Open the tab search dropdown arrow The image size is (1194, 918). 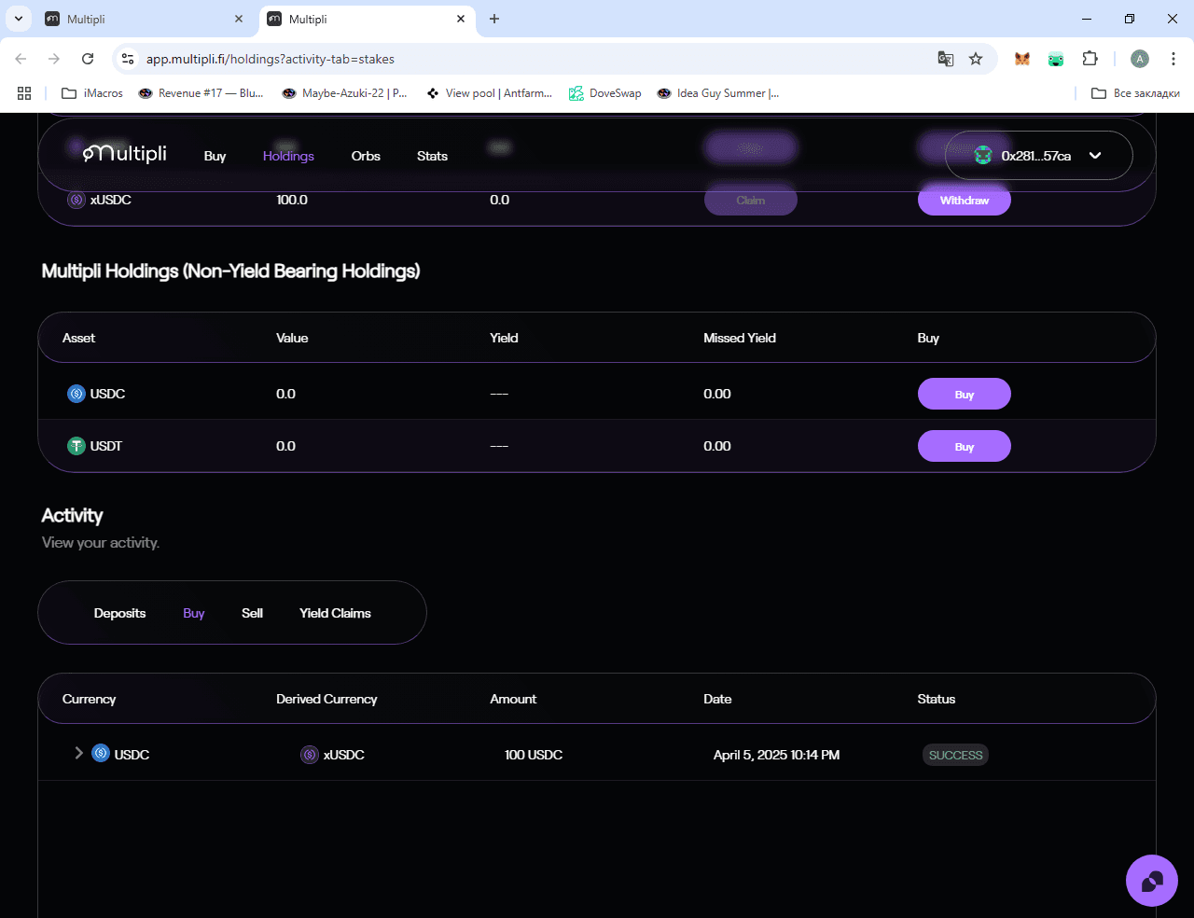point(19,19)
